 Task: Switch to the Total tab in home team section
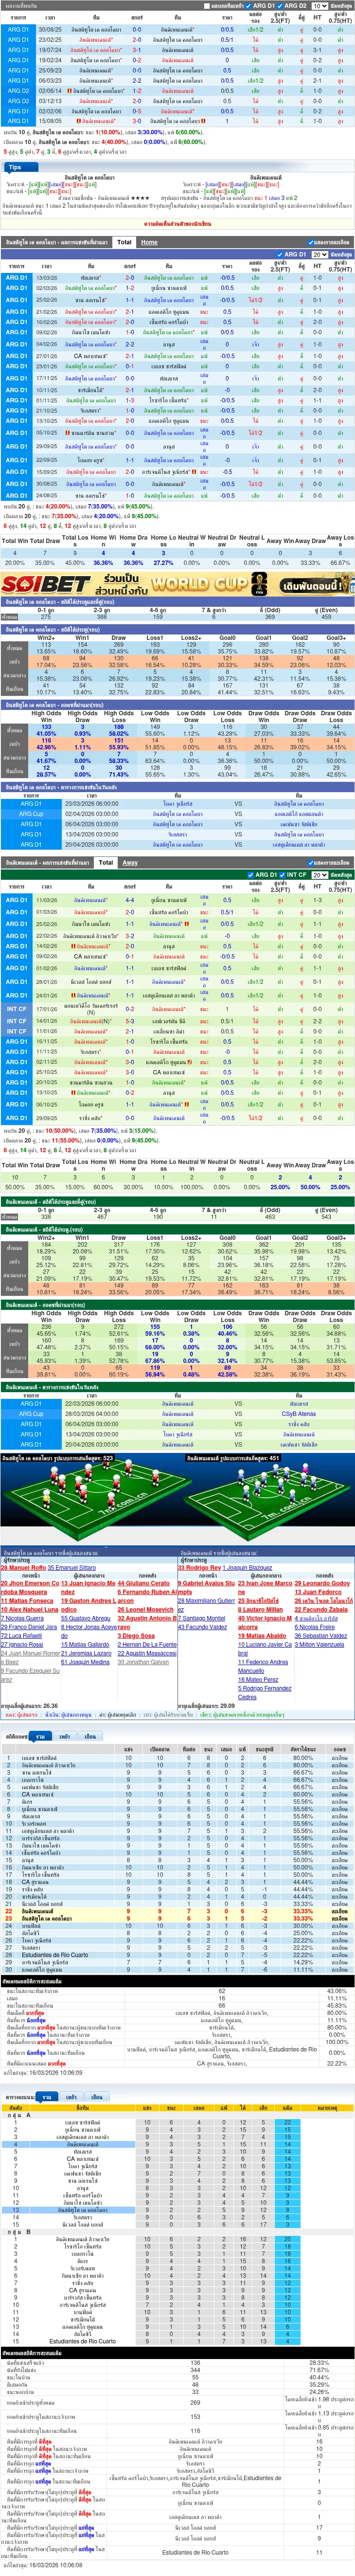pyautogui.click(x=124, y=242)
